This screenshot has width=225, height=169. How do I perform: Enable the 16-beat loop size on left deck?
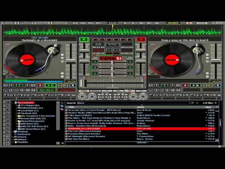(x=28, y=90)
